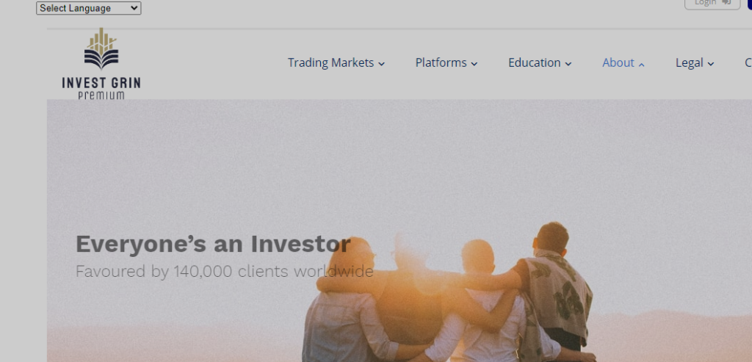Select the About menu item

pyautogui.click(x=618, y=63)
